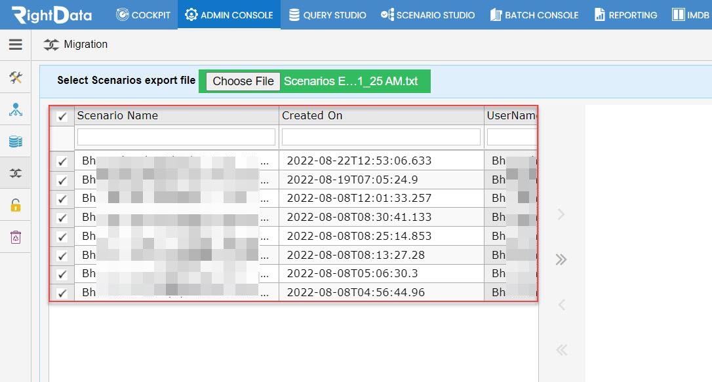This screenshot has width=712, height=382.
Task: Uncheck the scenario created 2022-08-08T04:56:44.96
Action: (62, 293)
